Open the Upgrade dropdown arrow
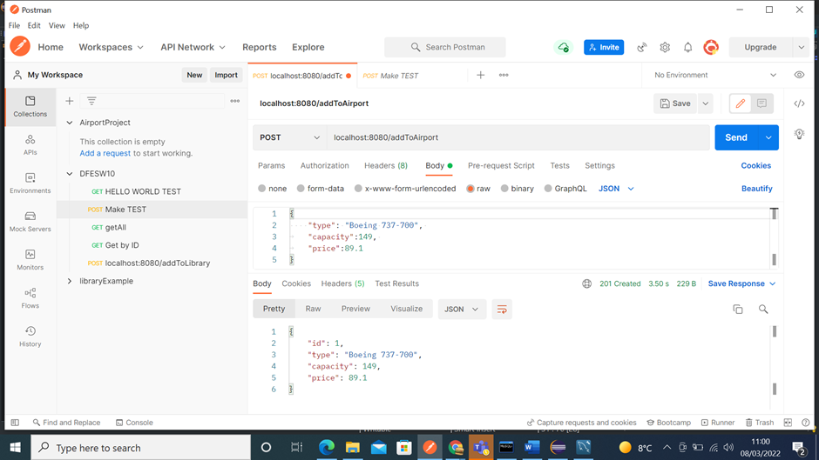The height and width of the screenshot is (460, 819). pyautogui.click(x=802, y=47)
